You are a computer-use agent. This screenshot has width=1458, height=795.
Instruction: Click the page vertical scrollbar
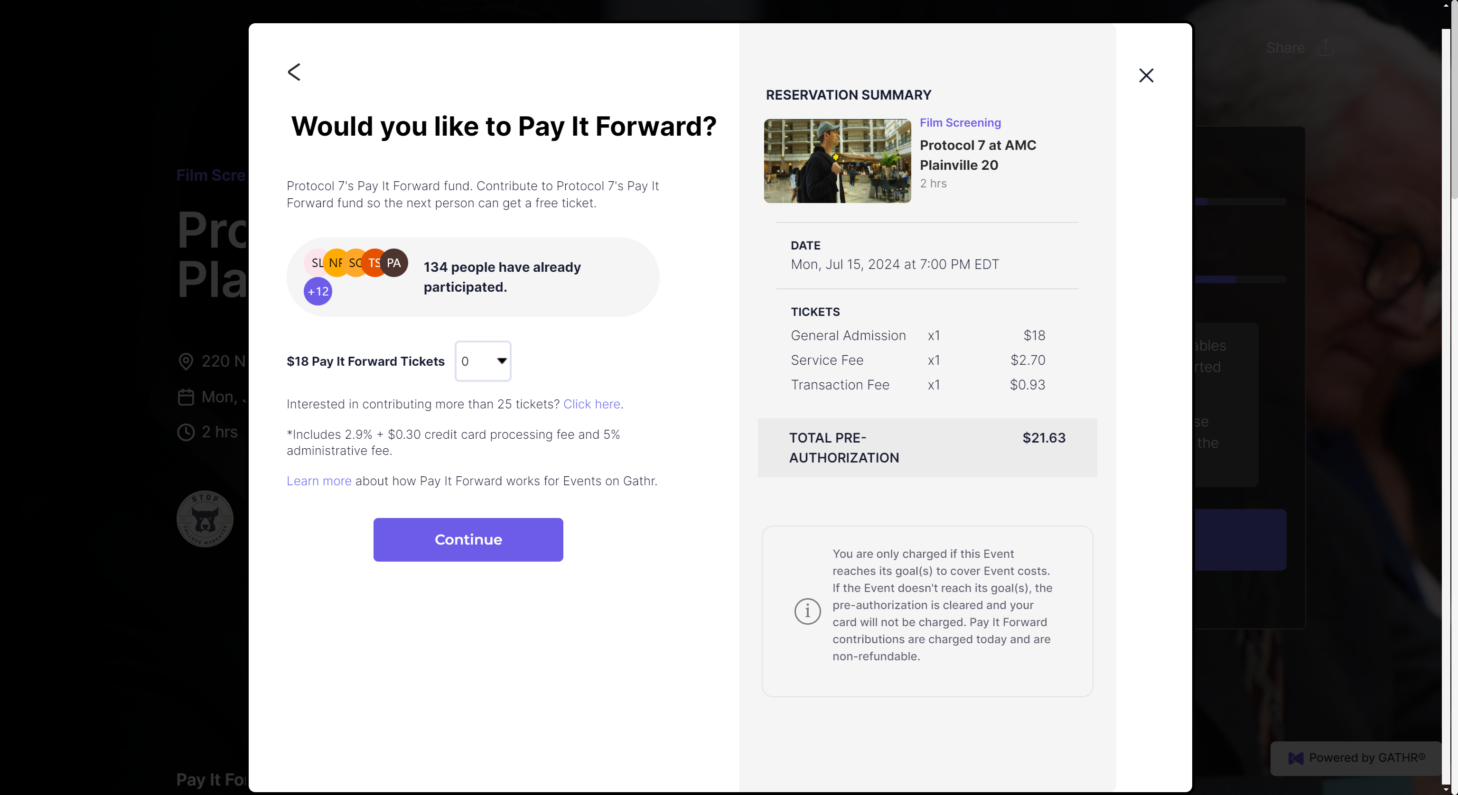point(1453,113)
